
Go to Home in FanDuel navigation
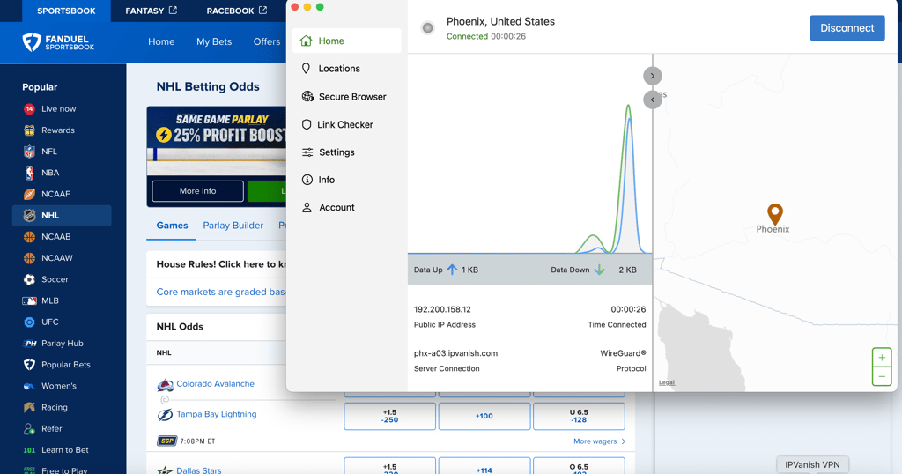[x=161, y=41]
